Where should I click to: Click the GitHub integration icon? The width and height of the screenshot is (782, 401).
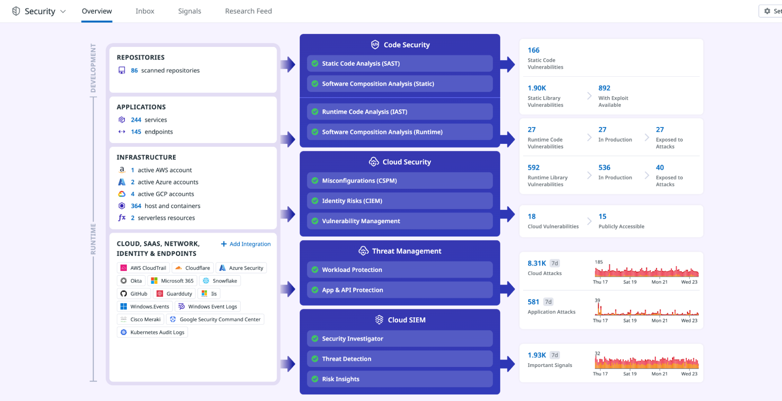click(124, 294)
